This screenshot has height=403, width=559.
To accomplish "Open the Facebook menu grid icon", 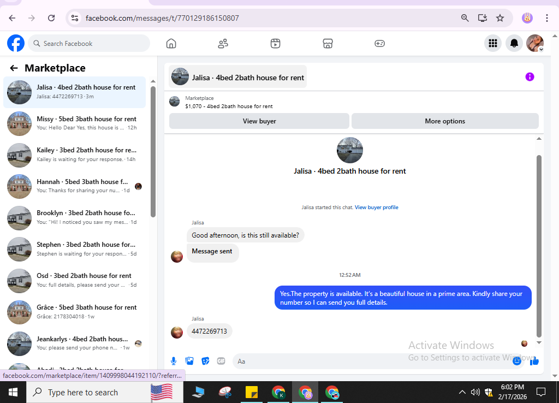I will tap(493, 43).
